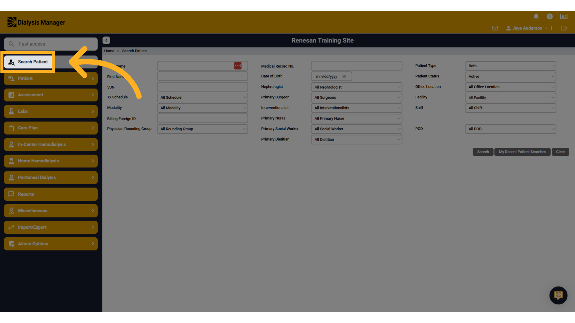Expand Peritoneal Dialysis menu

coord(51,177)
